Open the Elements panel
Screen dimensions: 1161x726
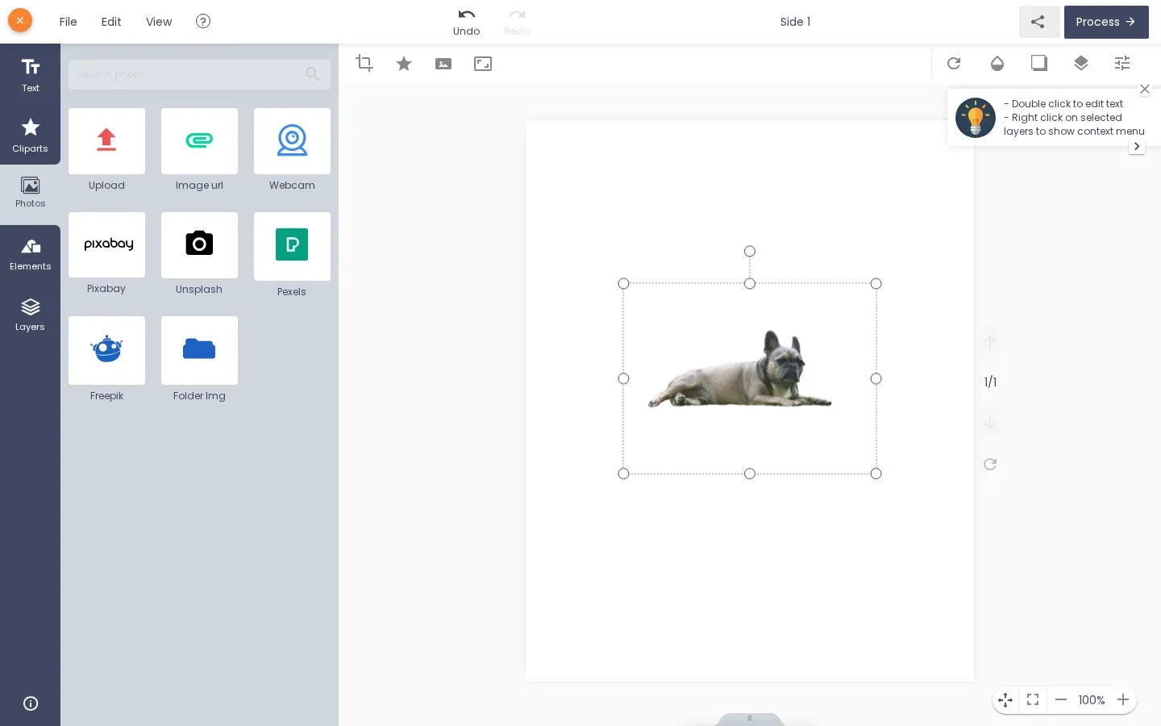click(x=30, y=255)
